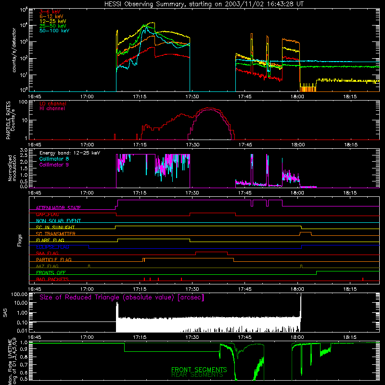The height and width of the screenshot is (385, 385).
Task: Click the FRONT SEGMENTS legend label
Action: click(199, 370)
